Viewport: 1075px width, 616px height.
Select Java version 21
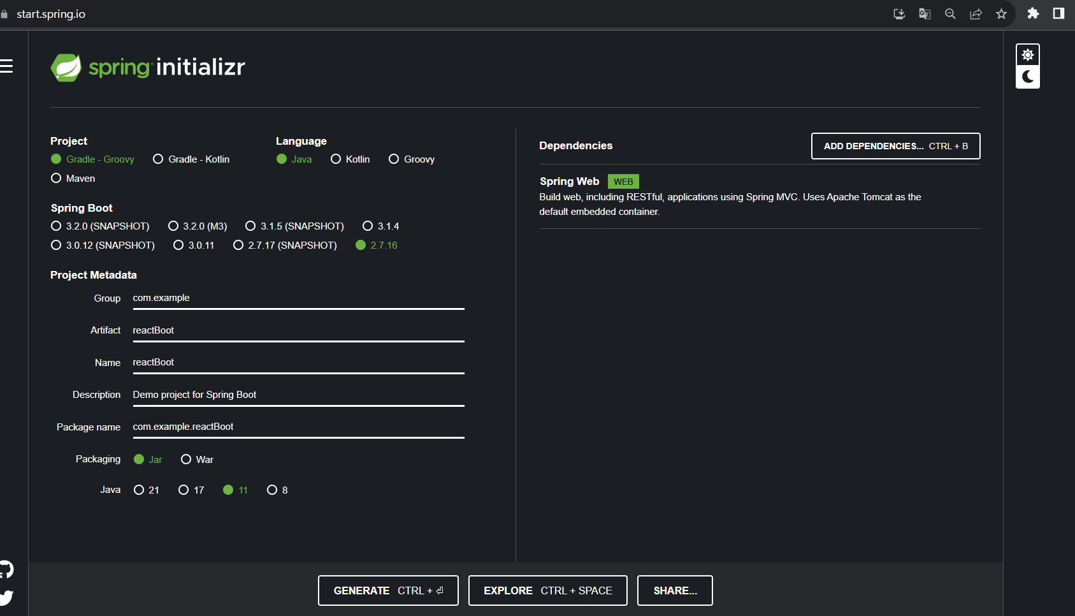point(146,490)
